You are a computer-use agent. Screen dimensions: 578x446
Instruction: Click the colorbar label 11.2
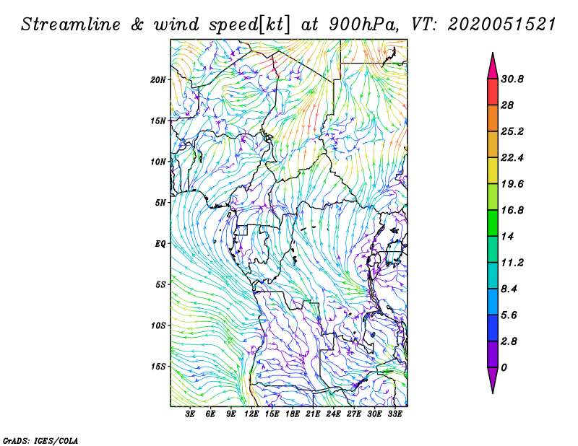click(x=512, y=263)
